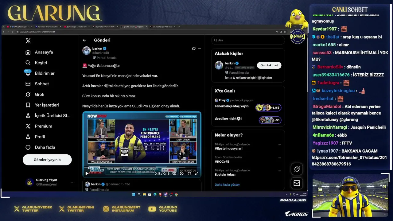The width and height of the screenshot is (393, 221).
Task: Open the floating Grok button
Action: pos(297,169)
